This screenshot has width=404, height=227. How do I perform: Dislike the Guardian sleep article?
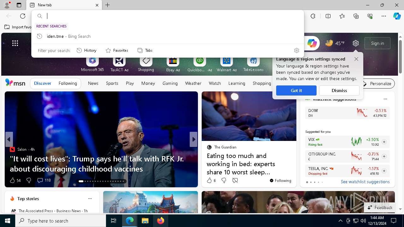[224, 180]
